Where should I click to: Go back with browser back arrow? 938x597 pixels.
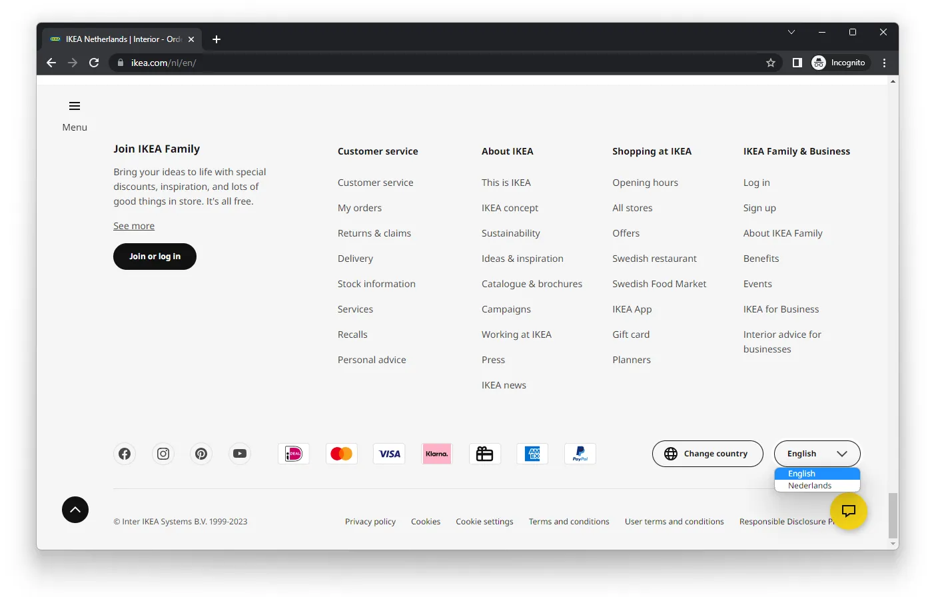point(51,63)
